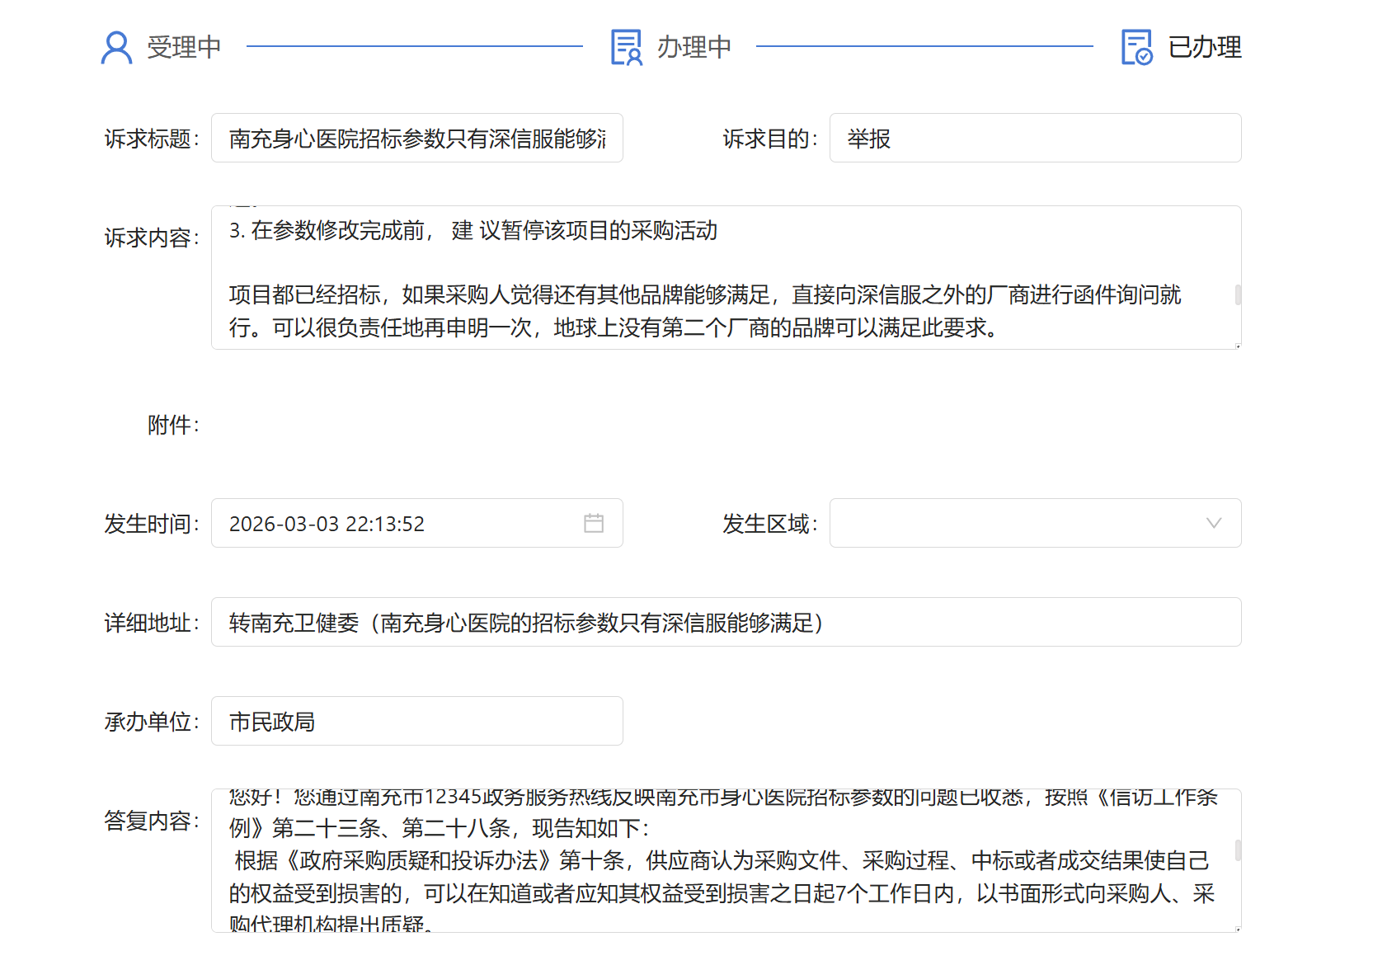Click the 附件 label
The image size is (1373, 965).
pos(173,425)
